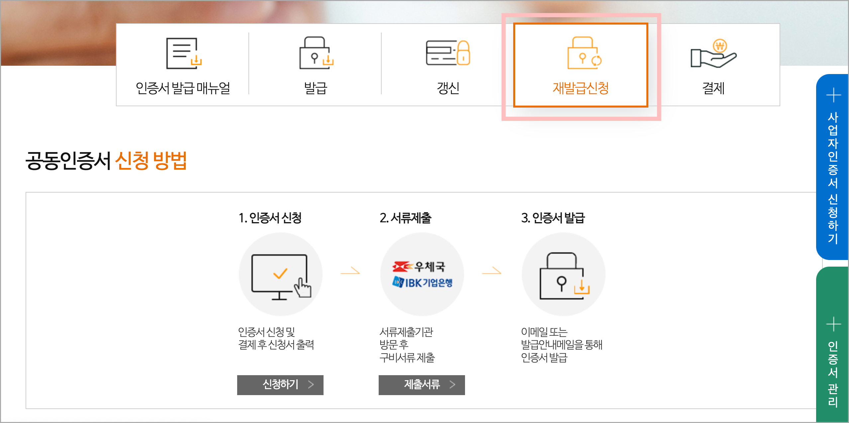Click the plus icon on blue side tab
Viewport: 849px width, 423px height.
(833, 96)
